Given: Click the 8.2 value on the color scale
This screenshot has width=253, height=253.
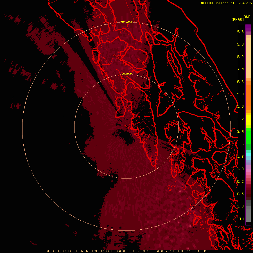Looking at the screenshot, I should click(x=240, y=57).
